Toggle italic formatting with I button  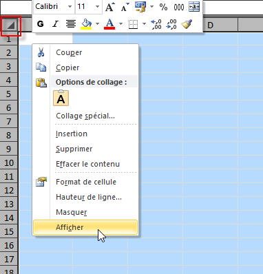[x=55, y=24]
